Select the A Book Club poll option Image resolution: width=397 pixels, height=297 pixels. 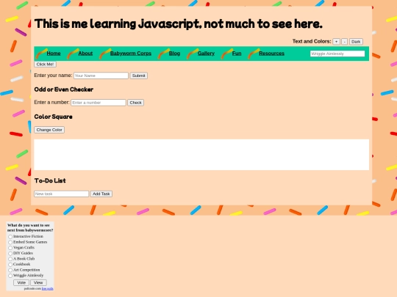(x=10, y=259)
